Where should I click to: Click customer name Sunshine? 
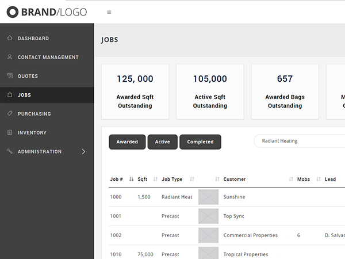pyautogui.click(x=234, y=197)
